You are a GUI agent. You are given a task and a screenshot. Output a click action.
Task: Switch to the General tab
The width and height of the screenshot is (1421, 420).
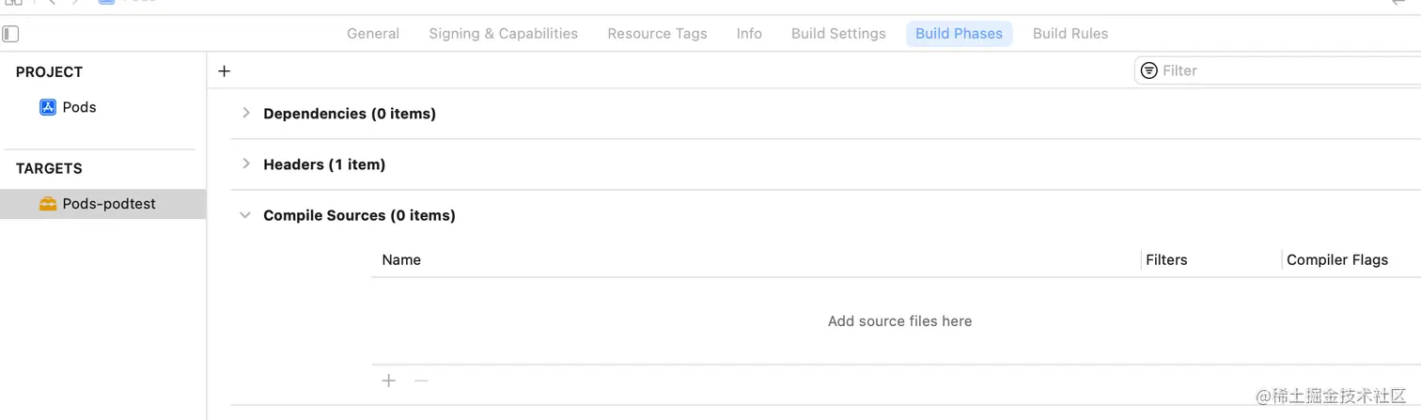(x=373, y=34)
